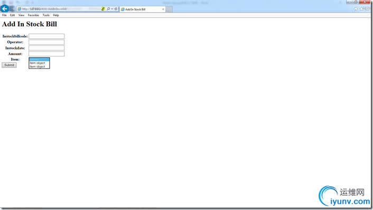Viewport: 373px width, 210px height.
Task: Click the Item: label
Action: (15, 59)
